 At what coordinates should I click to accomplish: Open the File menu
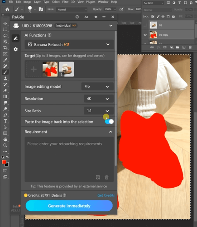pyautogui.click(x=11, y=2)
